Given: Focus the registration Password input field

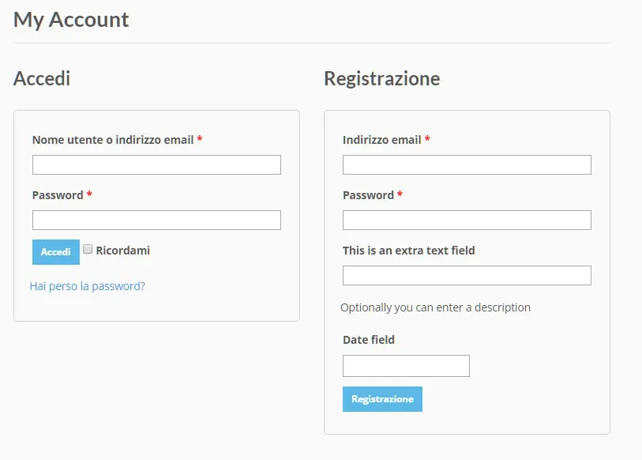Looking at the screenshot, I should (467, 220).
